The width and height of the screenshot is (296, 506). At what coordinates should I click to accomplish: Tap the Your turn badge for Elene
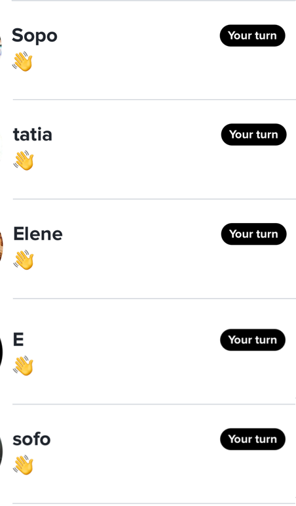point(254,234)
